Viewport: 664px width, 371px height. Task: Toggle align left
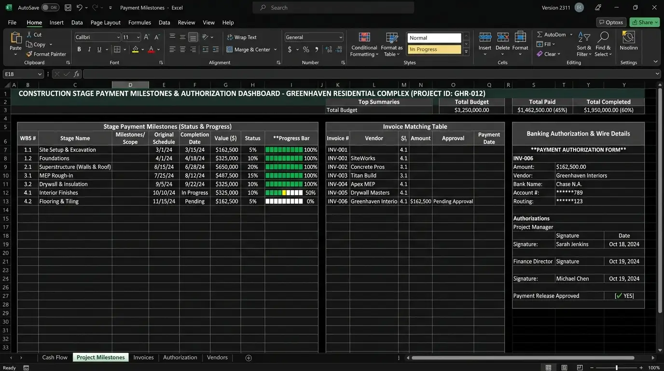(x=172, y=49)
